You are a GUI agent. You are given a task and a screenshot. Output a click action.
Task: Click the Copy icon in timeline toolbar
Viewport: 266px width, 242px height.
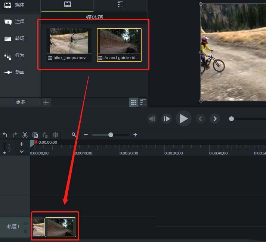35,135
